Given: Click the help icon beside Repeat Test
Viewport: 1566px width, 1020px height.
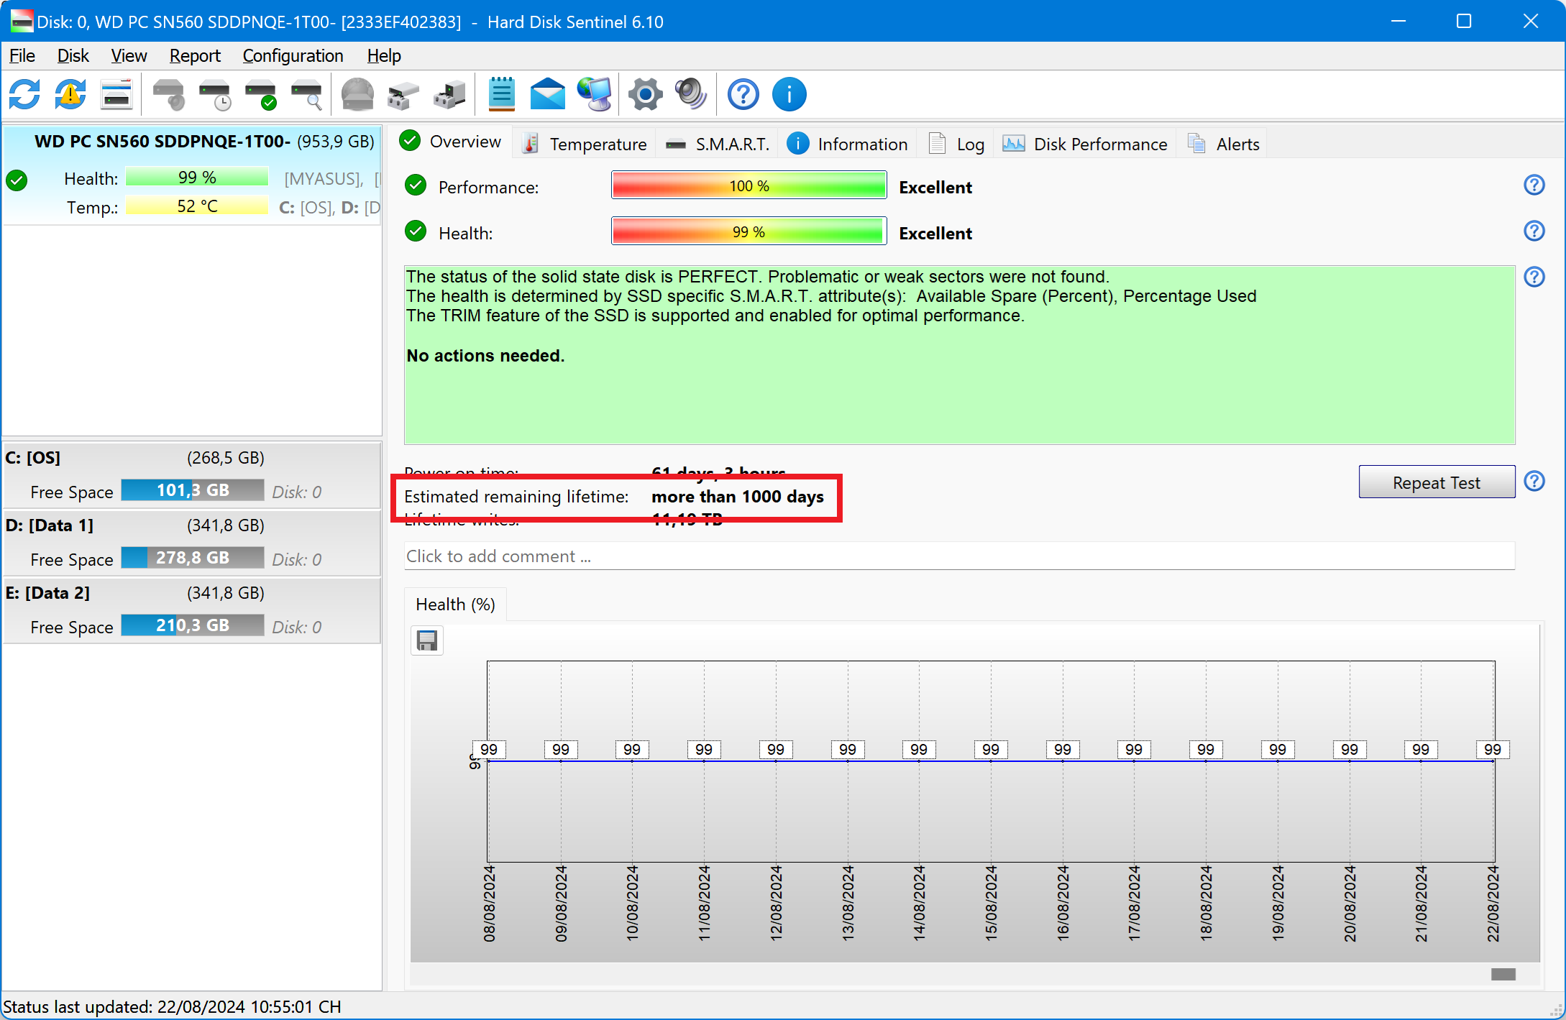Looking at the screenshot, I should pos(1534,481).
